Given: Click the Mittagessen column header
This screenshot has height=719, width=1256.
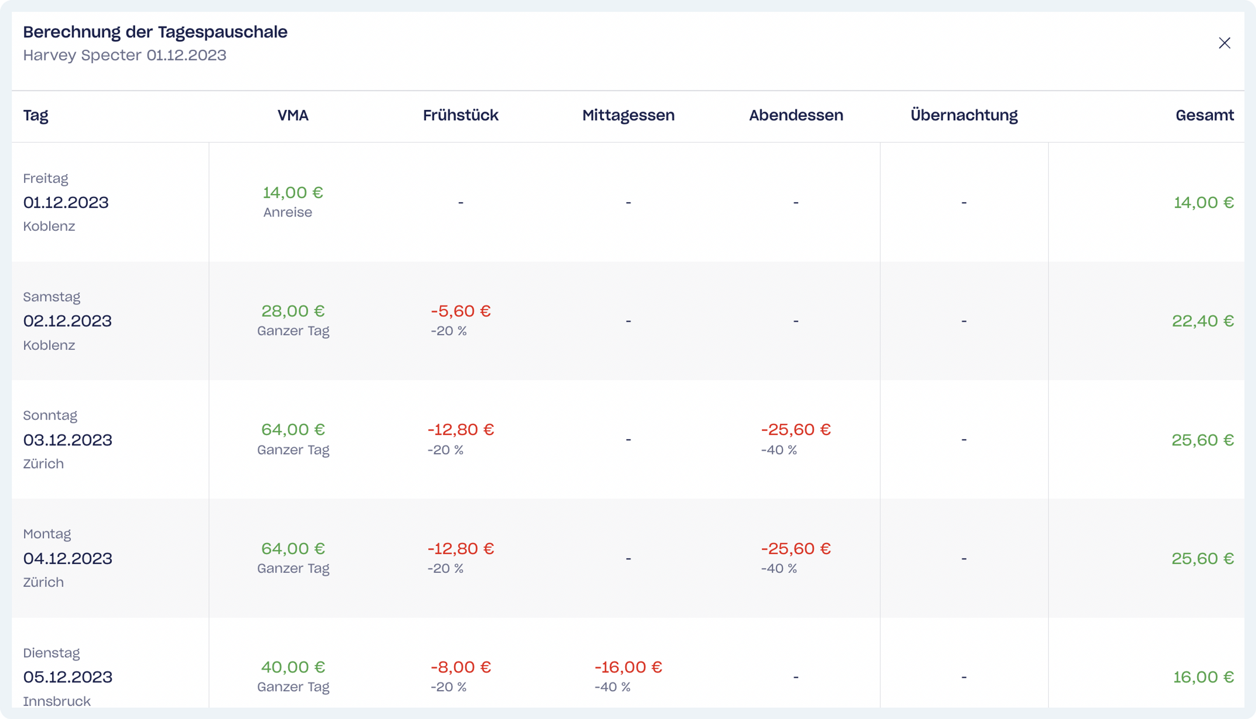Looking at the screenshot, I should click(x=628, y=116).
